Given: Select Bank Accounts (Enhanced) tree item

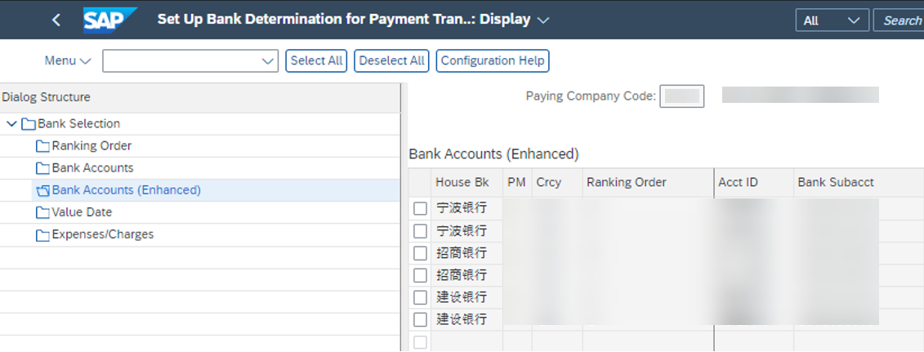Looking at the screenshot, I should point(126,190).
